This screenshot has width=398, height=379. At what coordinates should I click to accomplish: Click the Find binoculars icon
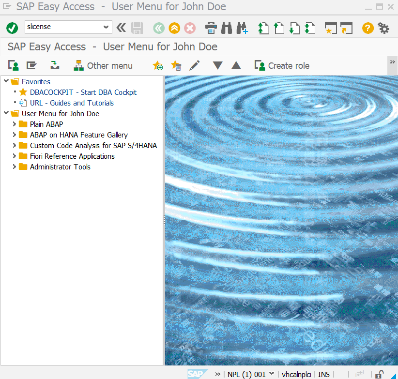tap(227, 28)
